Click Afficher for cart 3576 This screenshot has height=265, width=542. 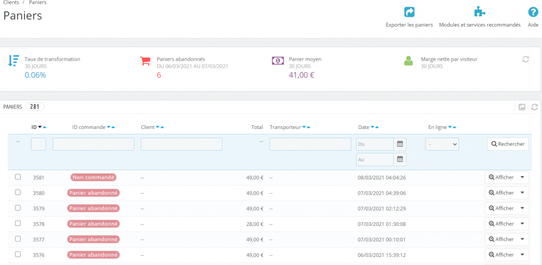click(x=501, y=255)
